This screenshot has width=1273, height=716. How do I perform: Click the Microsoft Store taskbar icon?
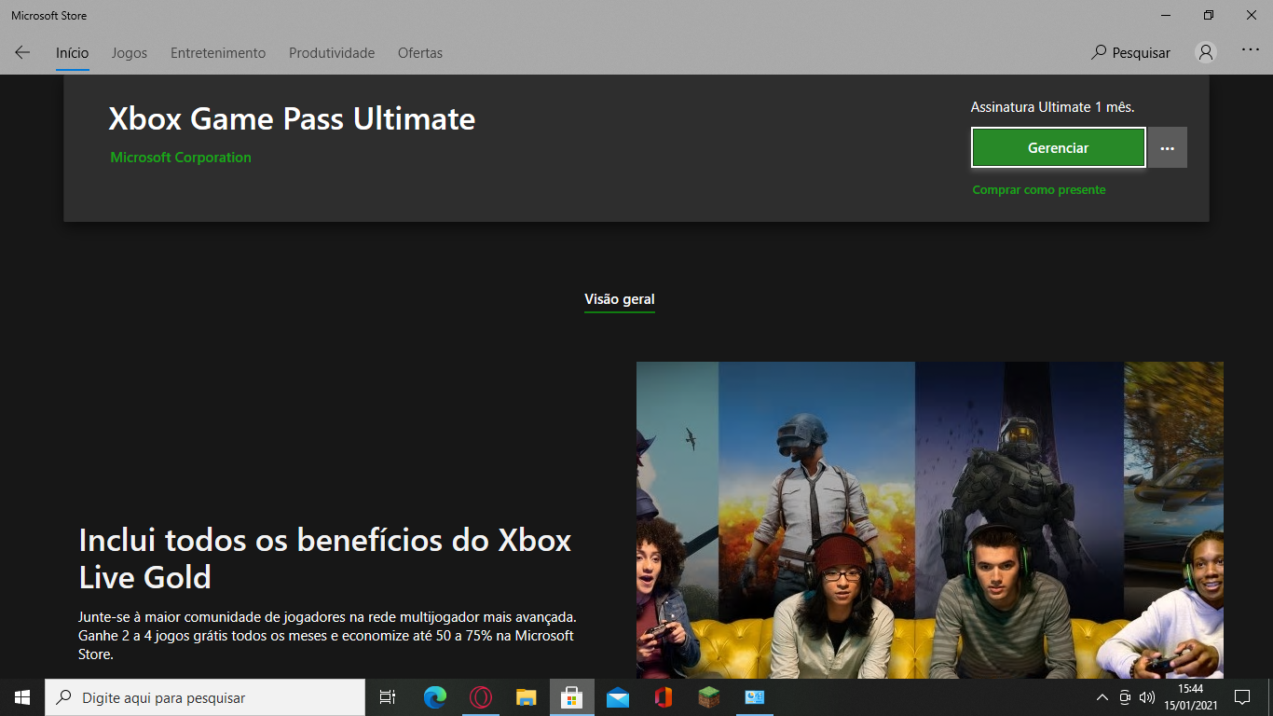pyautogui.click(x=572, y=697)
